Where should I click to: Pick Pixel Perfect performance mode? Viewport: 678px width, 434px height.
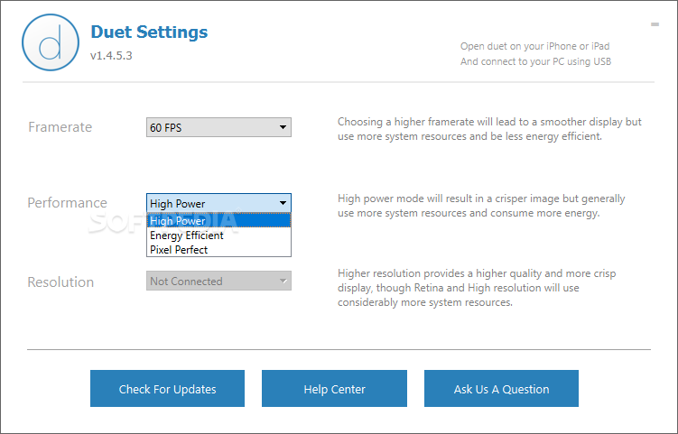(x=218, y=249)
